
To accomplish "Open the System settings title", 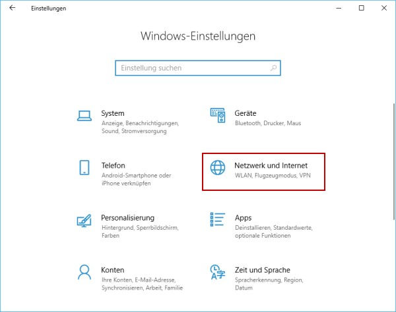I will click(x=113, y=113).
